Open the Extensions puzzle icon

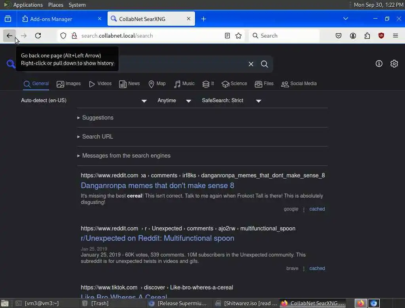click(x=367, y=36)
